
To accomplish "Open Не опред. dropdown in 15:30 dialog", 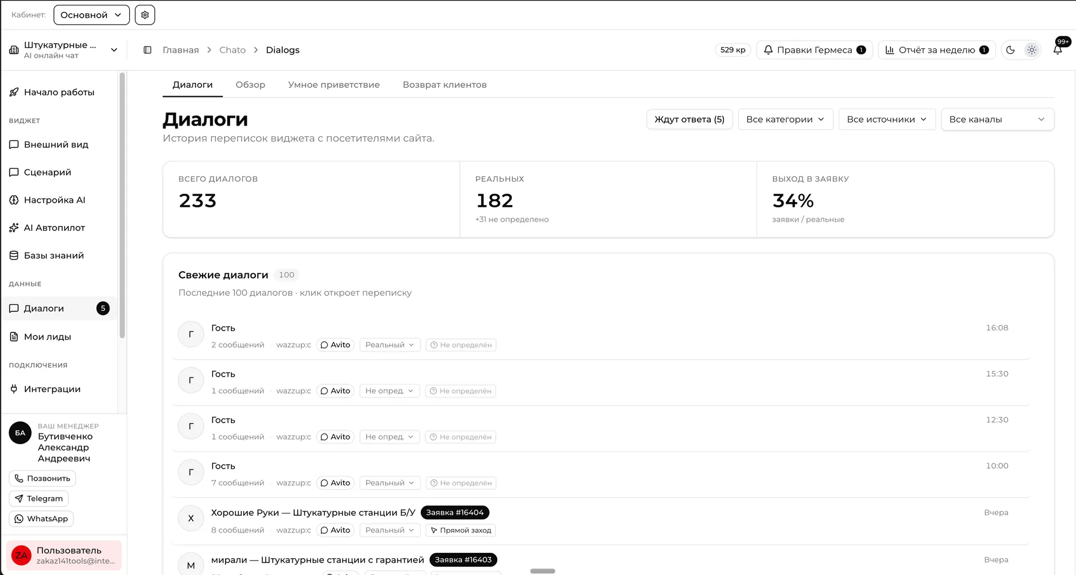I will coord(390,391).
